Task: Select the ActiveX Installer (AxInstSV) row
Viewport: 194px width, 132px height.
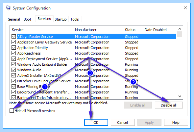Action: click(x=94, y=75)
